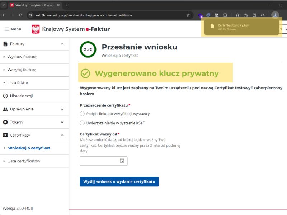Open the browser downloads icon
Image resolution: width=287 pixels, height=215 pixels.
click(x=275, y=15)
